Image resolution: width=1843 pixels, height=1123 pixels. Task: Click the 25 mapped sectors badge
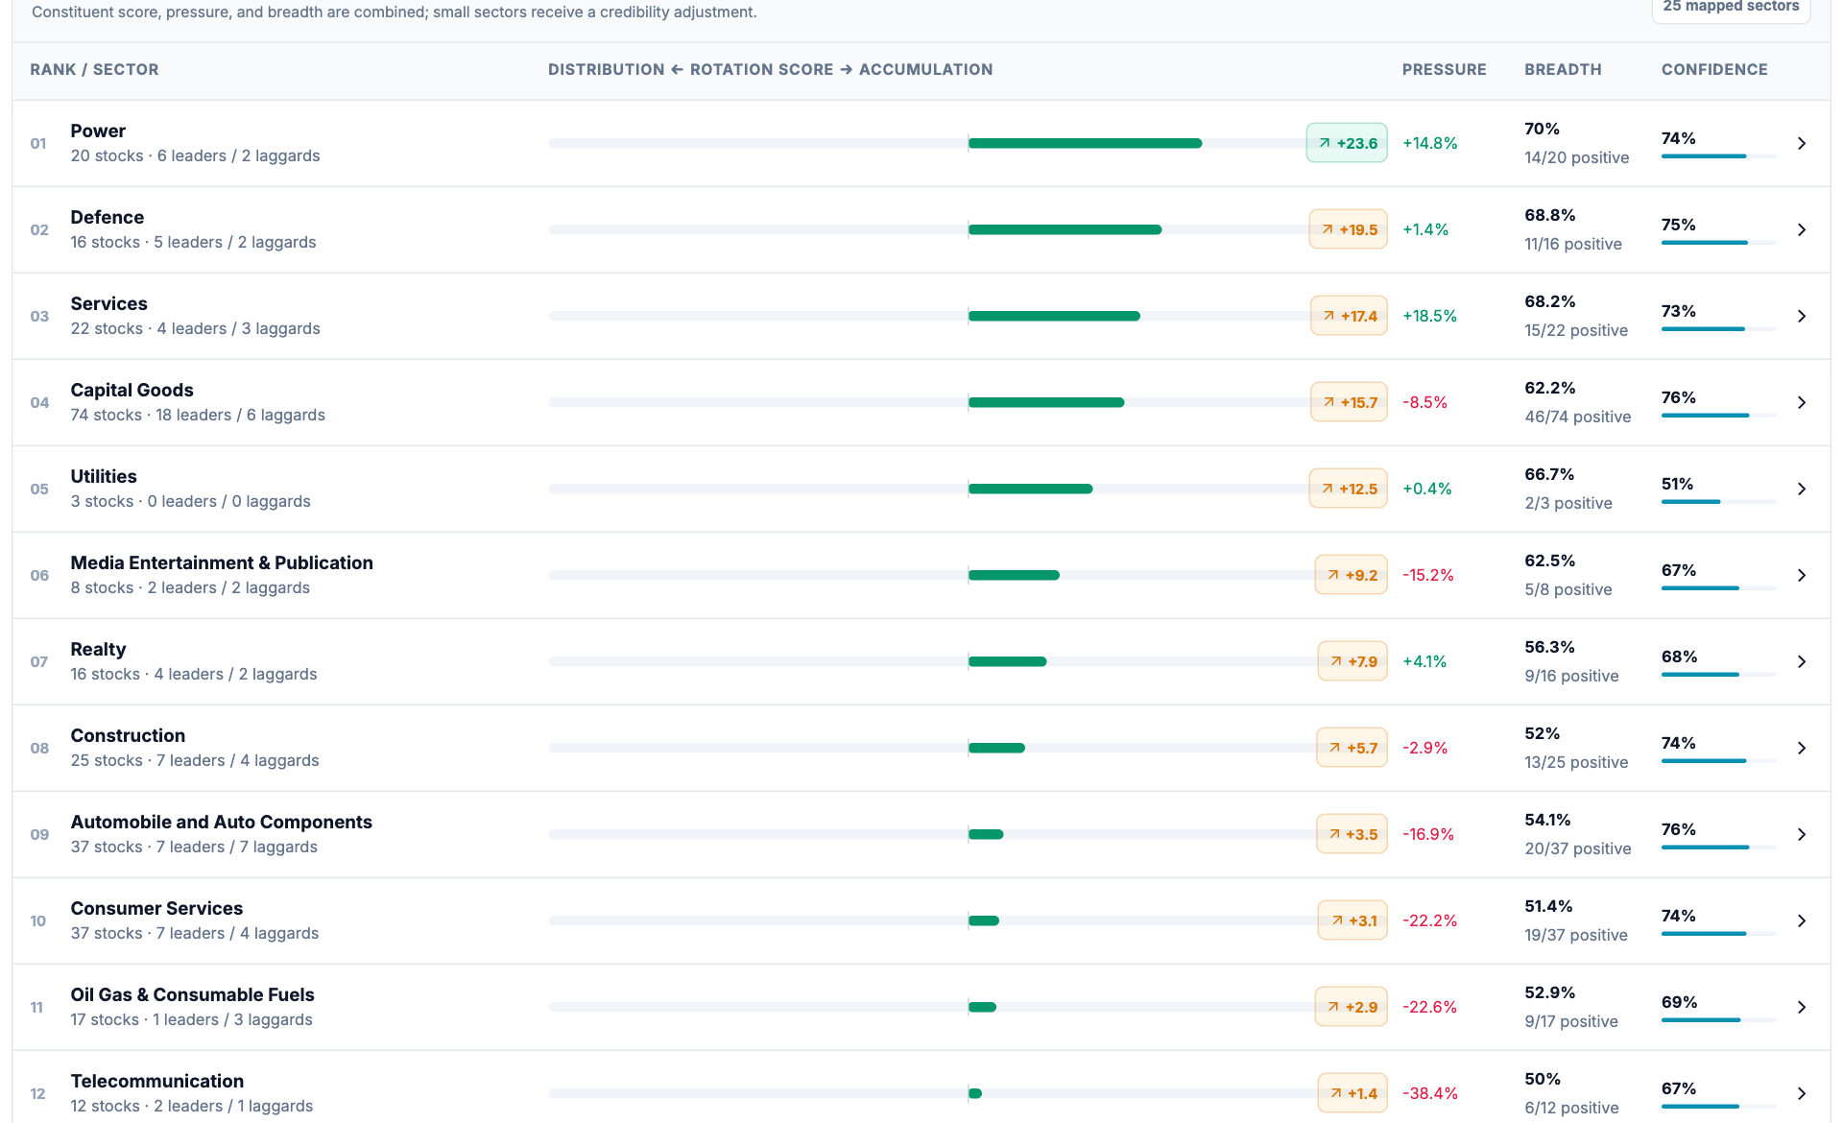click(1731, 7)
